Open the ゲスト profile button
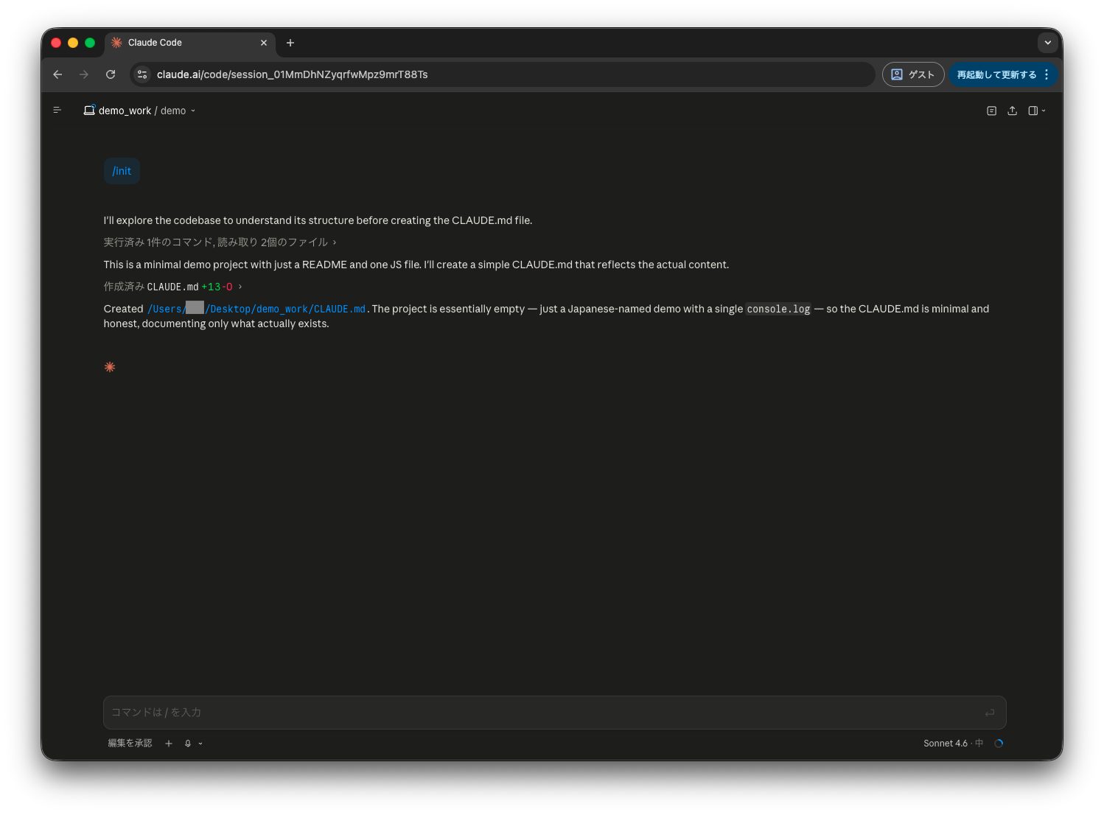Screen dimensions: 1104x815 click(913, 74)
